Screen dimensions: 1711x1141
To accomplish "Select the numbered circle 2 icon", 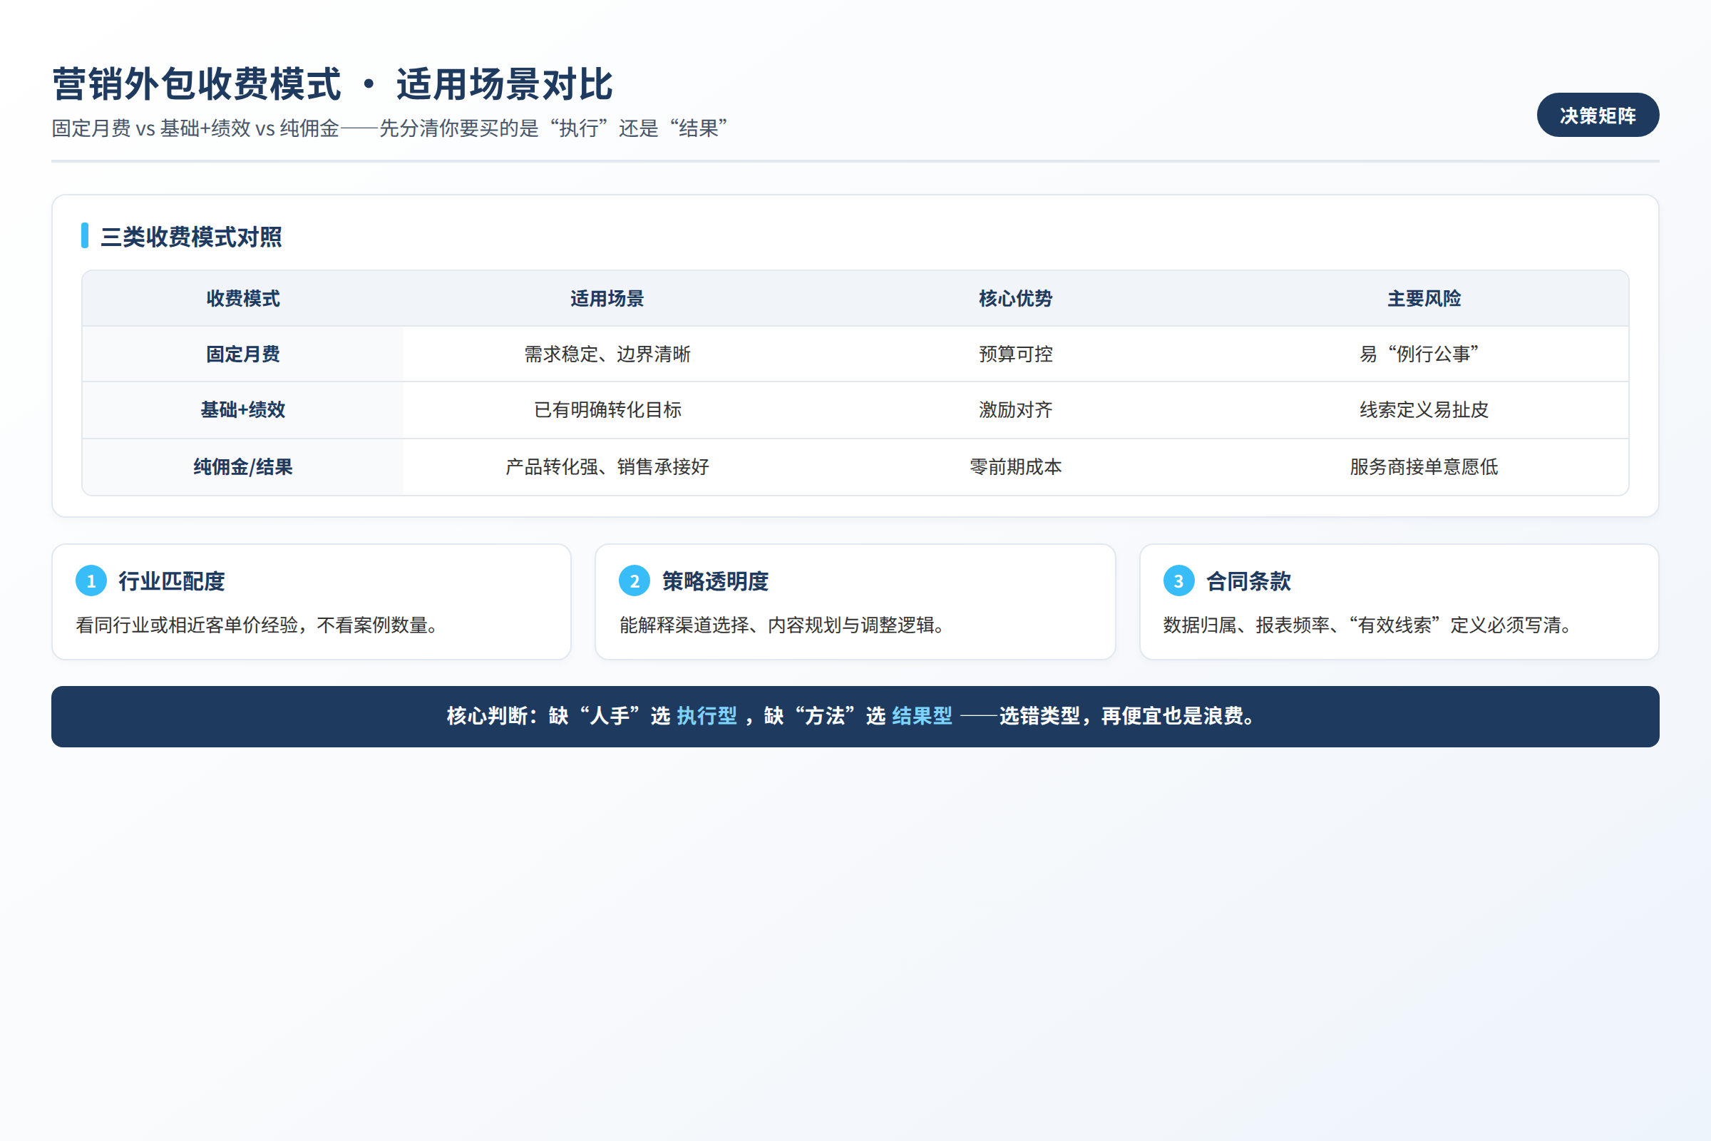I will [x=634, y=580].
